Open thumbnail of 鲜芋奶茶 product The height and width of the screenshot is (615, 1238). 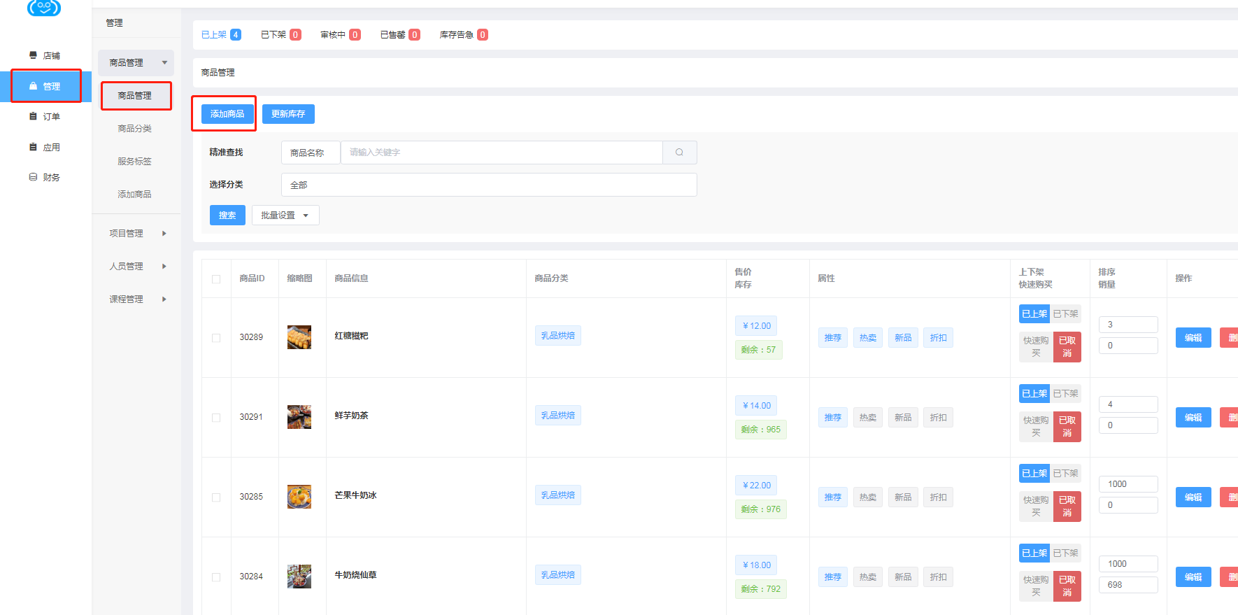pyautogui.click(x=299, y=417)
